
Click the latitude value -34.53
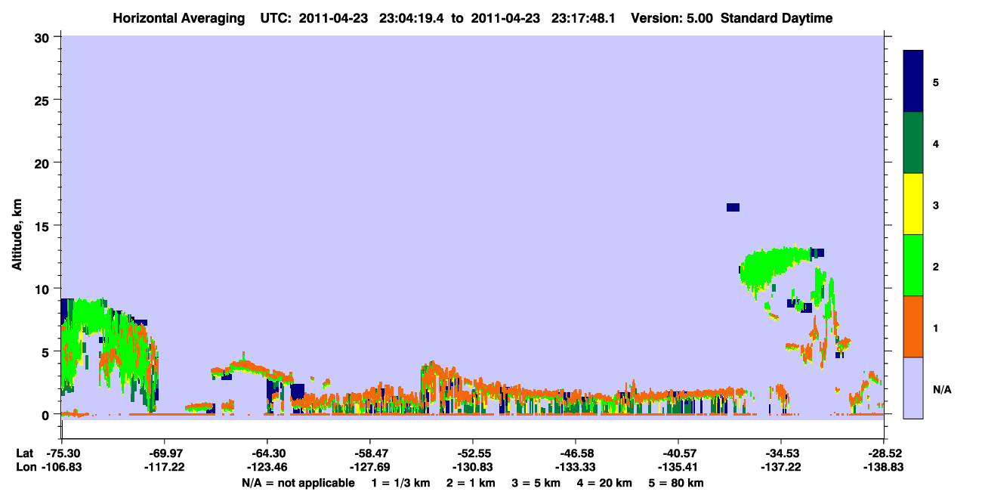(780, 453)
